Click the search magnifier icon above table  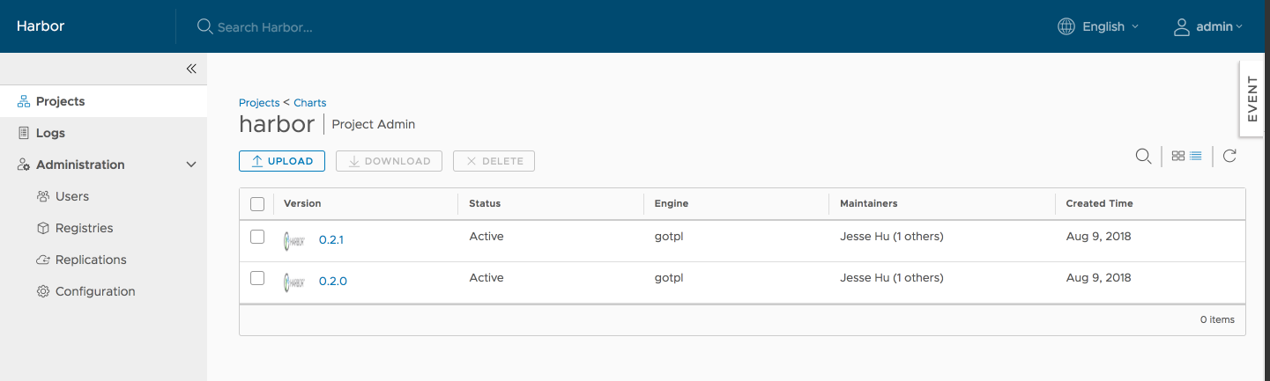(1143, 157)
